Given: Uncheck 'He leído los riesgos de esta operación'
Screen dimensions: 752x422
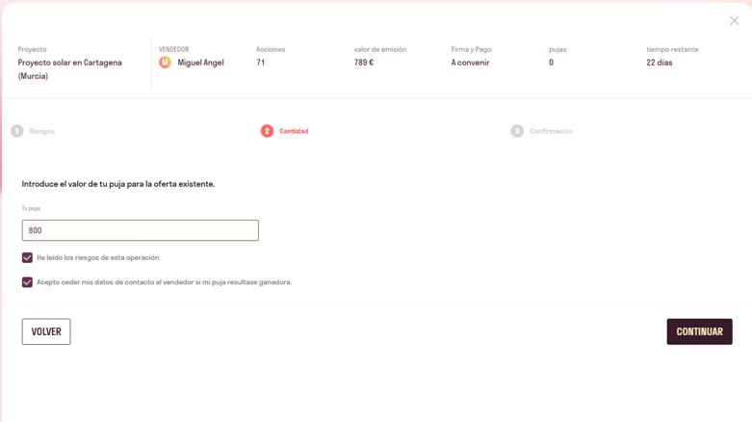Looking at the screenshot, I should pos(27,258).
